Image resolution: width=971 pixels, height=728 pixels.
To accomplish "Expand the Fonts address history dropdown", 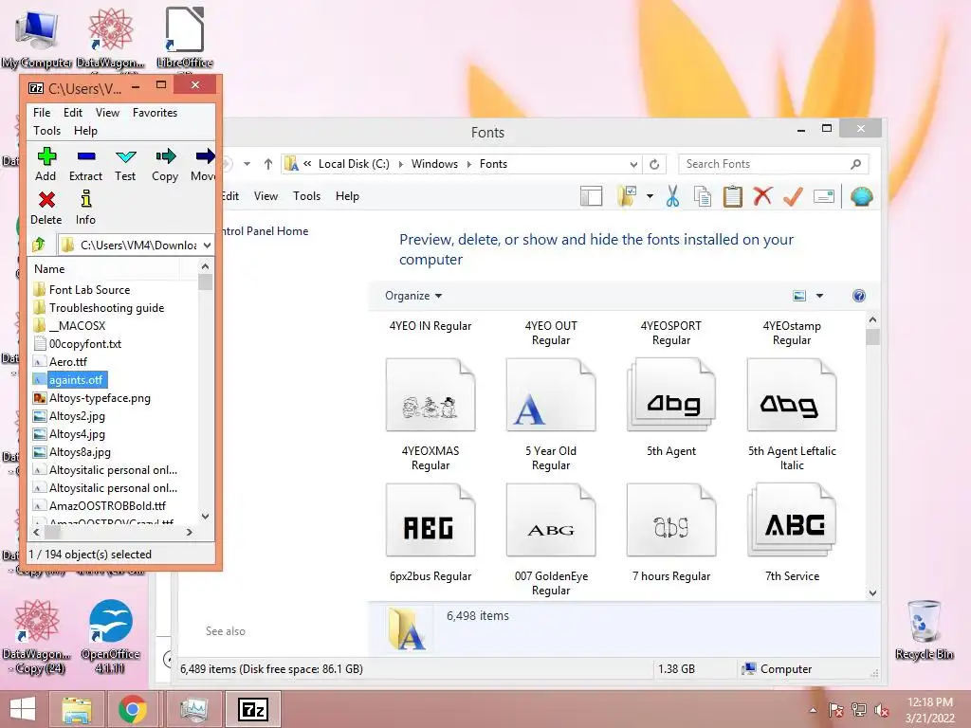I will click(633, 164).
